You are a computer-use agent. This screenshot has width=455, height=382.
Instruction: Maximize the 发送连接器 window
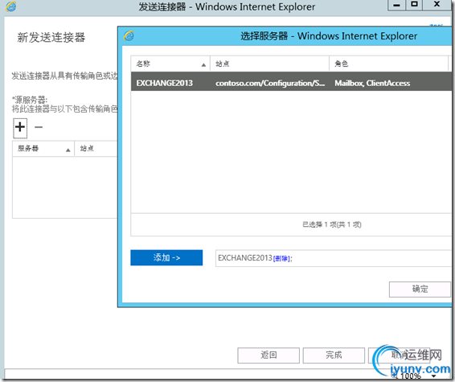[414, 5]
